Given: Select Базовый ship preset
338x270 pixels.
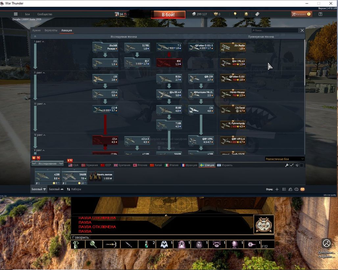Looking at the screenshot, I should (x=56, y=189).
